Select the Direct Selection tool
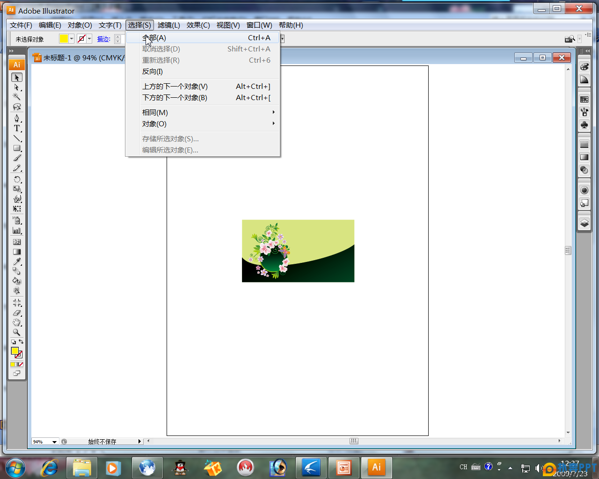Image resolution: width=599 pixels, height=479 pixels. pyautogui.click(x=17, y=87)
